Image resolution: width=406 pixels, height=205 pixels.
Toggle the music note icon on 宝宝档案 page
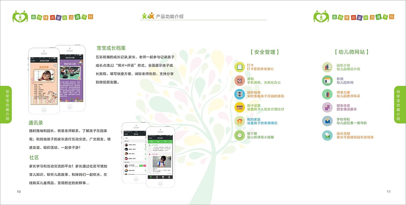click(54, 65)
